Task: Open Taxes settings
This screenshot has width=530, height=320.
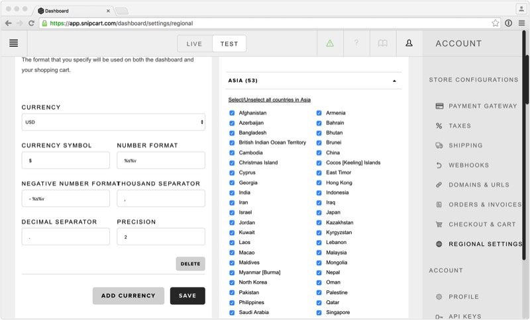Action: point(460,126)
